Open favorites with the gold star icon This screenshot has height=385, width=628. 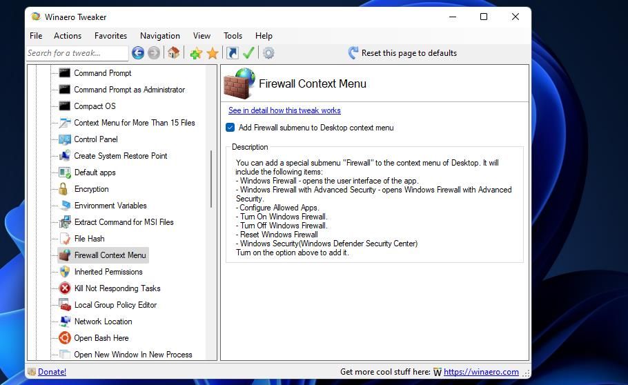pyautogui.click(x=213, y=53)
